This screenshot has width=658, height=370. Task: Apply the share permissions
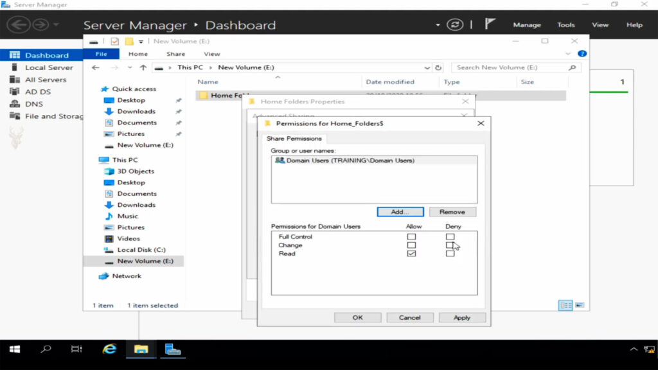462,317
